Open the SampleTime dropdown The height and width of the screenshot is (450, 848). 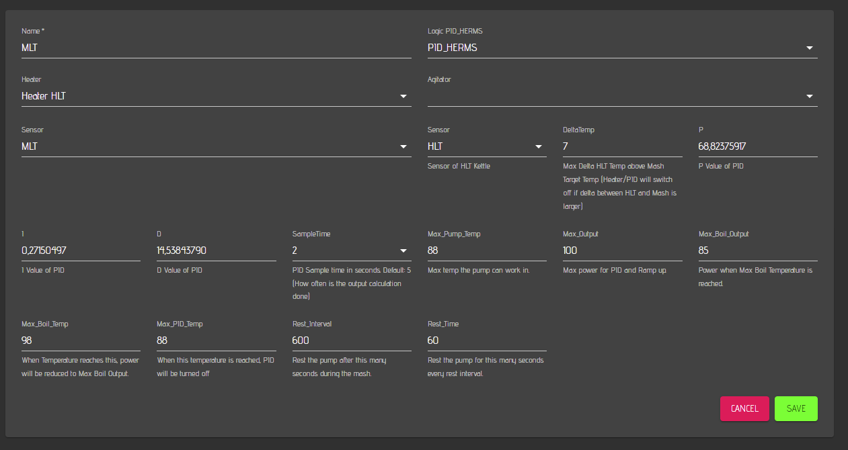pos(351,251)
